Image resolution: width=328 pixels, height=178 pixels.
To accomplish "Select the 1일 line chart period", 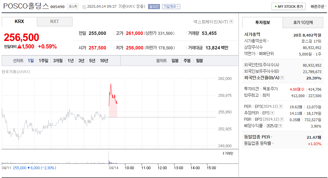I will coord(31,61).
